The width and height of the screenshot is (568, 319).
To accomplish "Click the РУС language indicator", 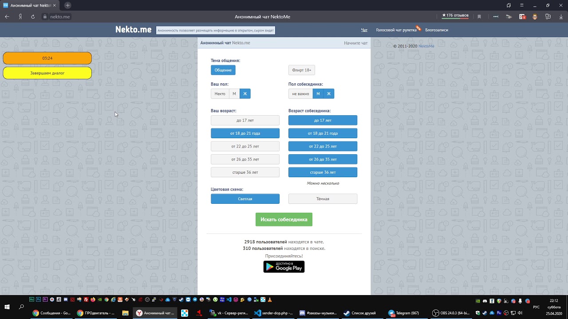I will coord(536,307).
